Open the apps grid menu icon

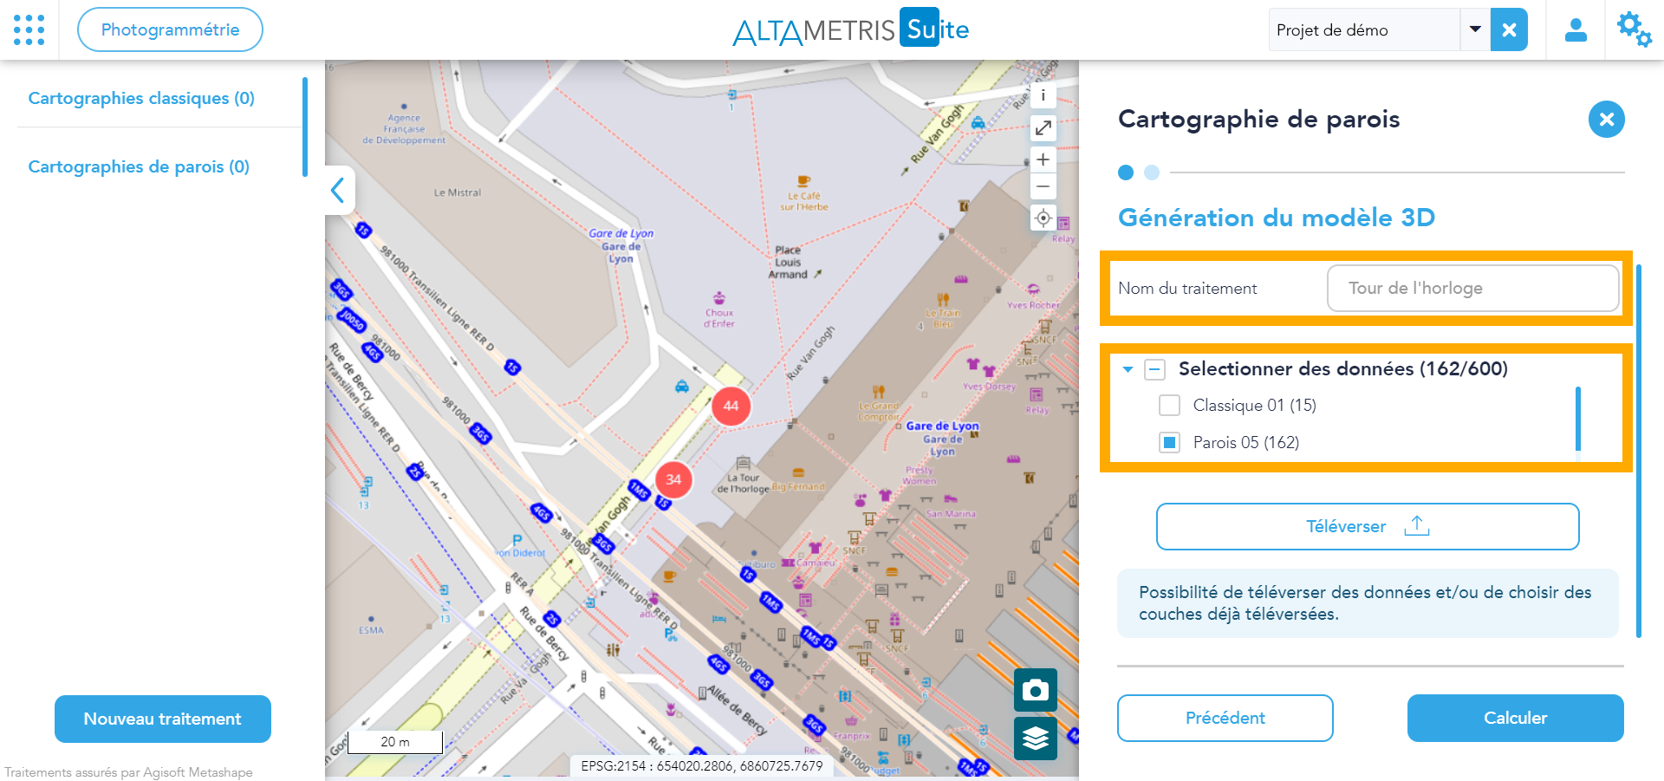pyautogui.click(x=29, y=29)
